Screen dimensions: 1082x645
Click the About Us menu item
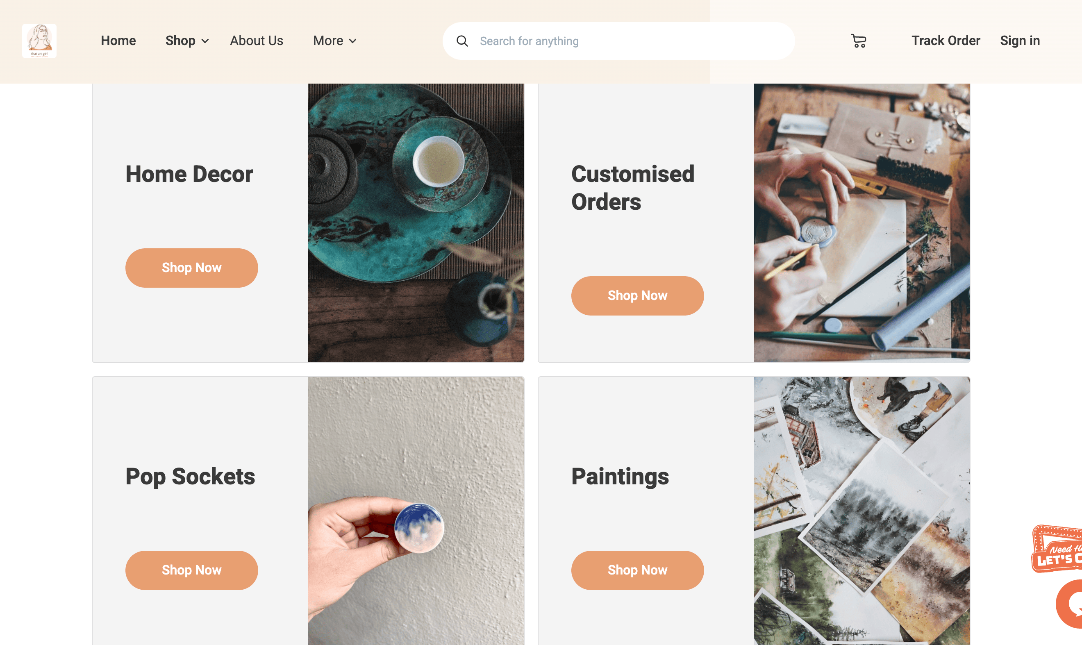pyautogui.click(x=257, y=41)
